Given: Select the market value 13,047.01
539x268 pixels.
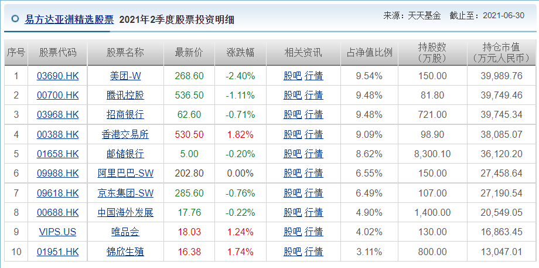Looking at the screenshot, I should tap(502, 252).
